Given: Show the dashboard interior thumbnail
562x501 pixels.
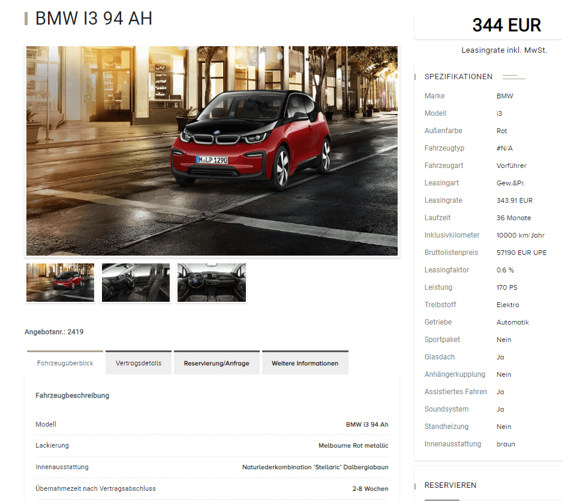Looking at the screenshot, I should pyautogui.click(x=212, y=283).
